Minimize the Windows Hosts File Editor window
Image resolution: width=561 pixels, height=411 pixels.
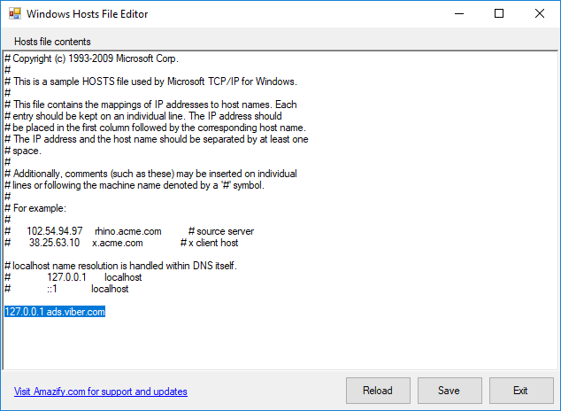point(458,14)
